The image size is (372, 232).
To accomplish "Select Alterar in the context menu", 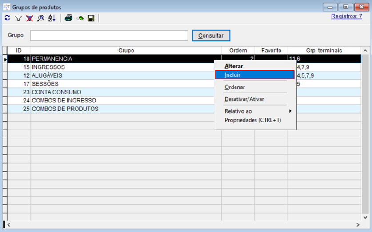I will point(234,66).
